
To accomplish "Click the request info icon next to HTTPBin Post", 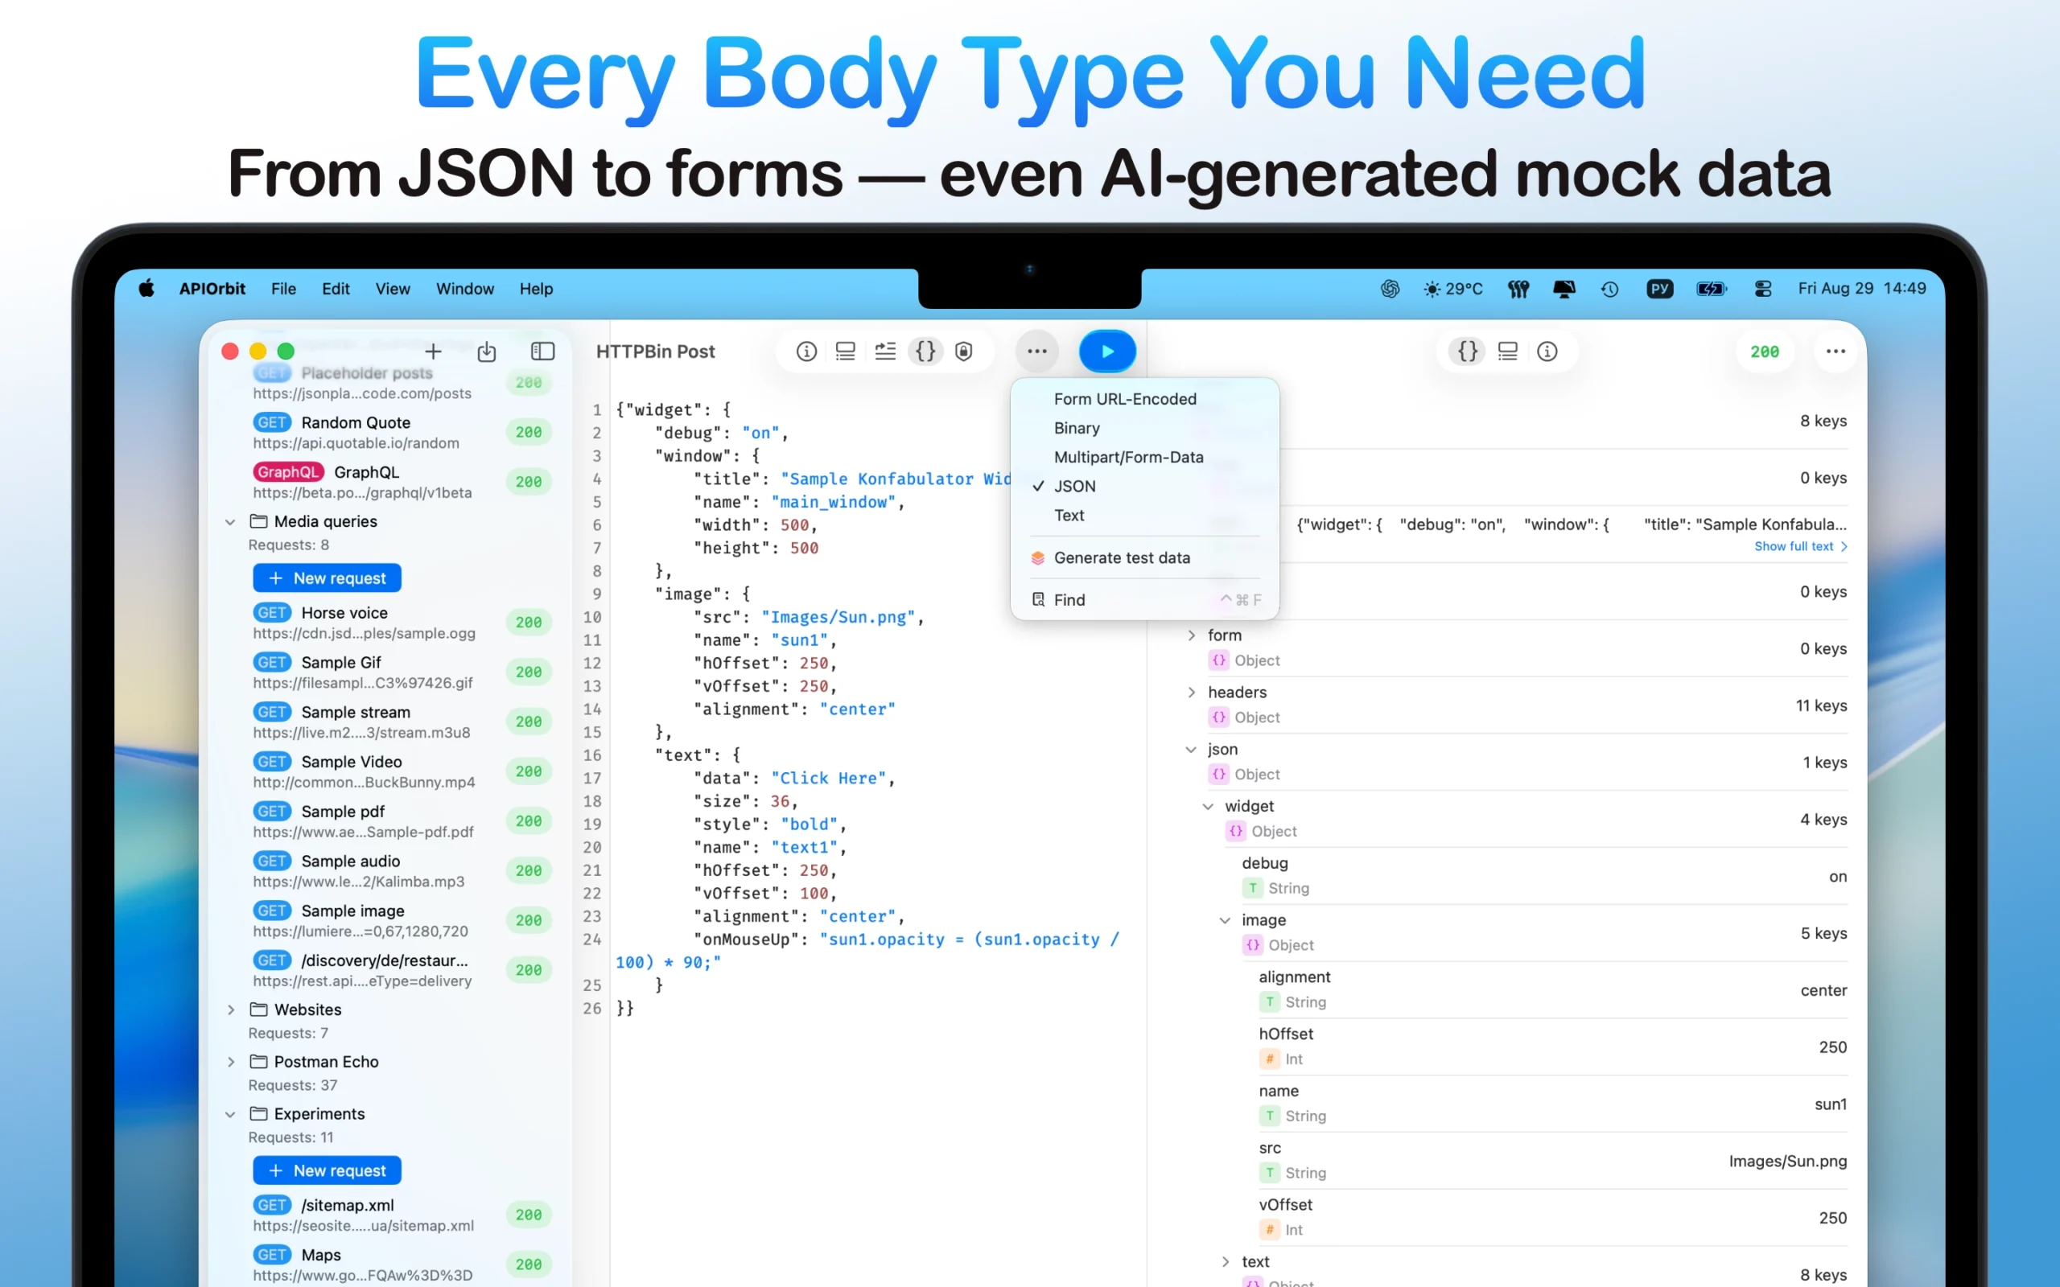I will click(x=806, y=352).
